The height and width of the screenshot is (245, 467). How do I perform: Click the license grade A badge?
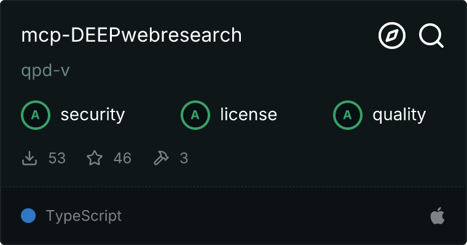(x=195, y=115)
